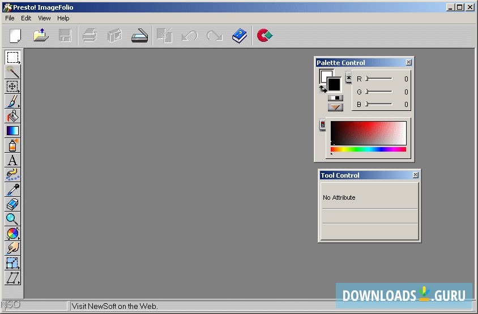
Task: Open the File menu
Action: point(10,18)
